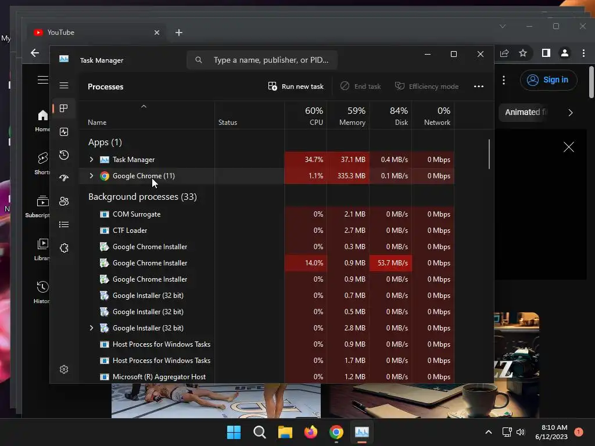Click the 335.3 MB memory cell

pyautogui.click(x=349, y=176)
